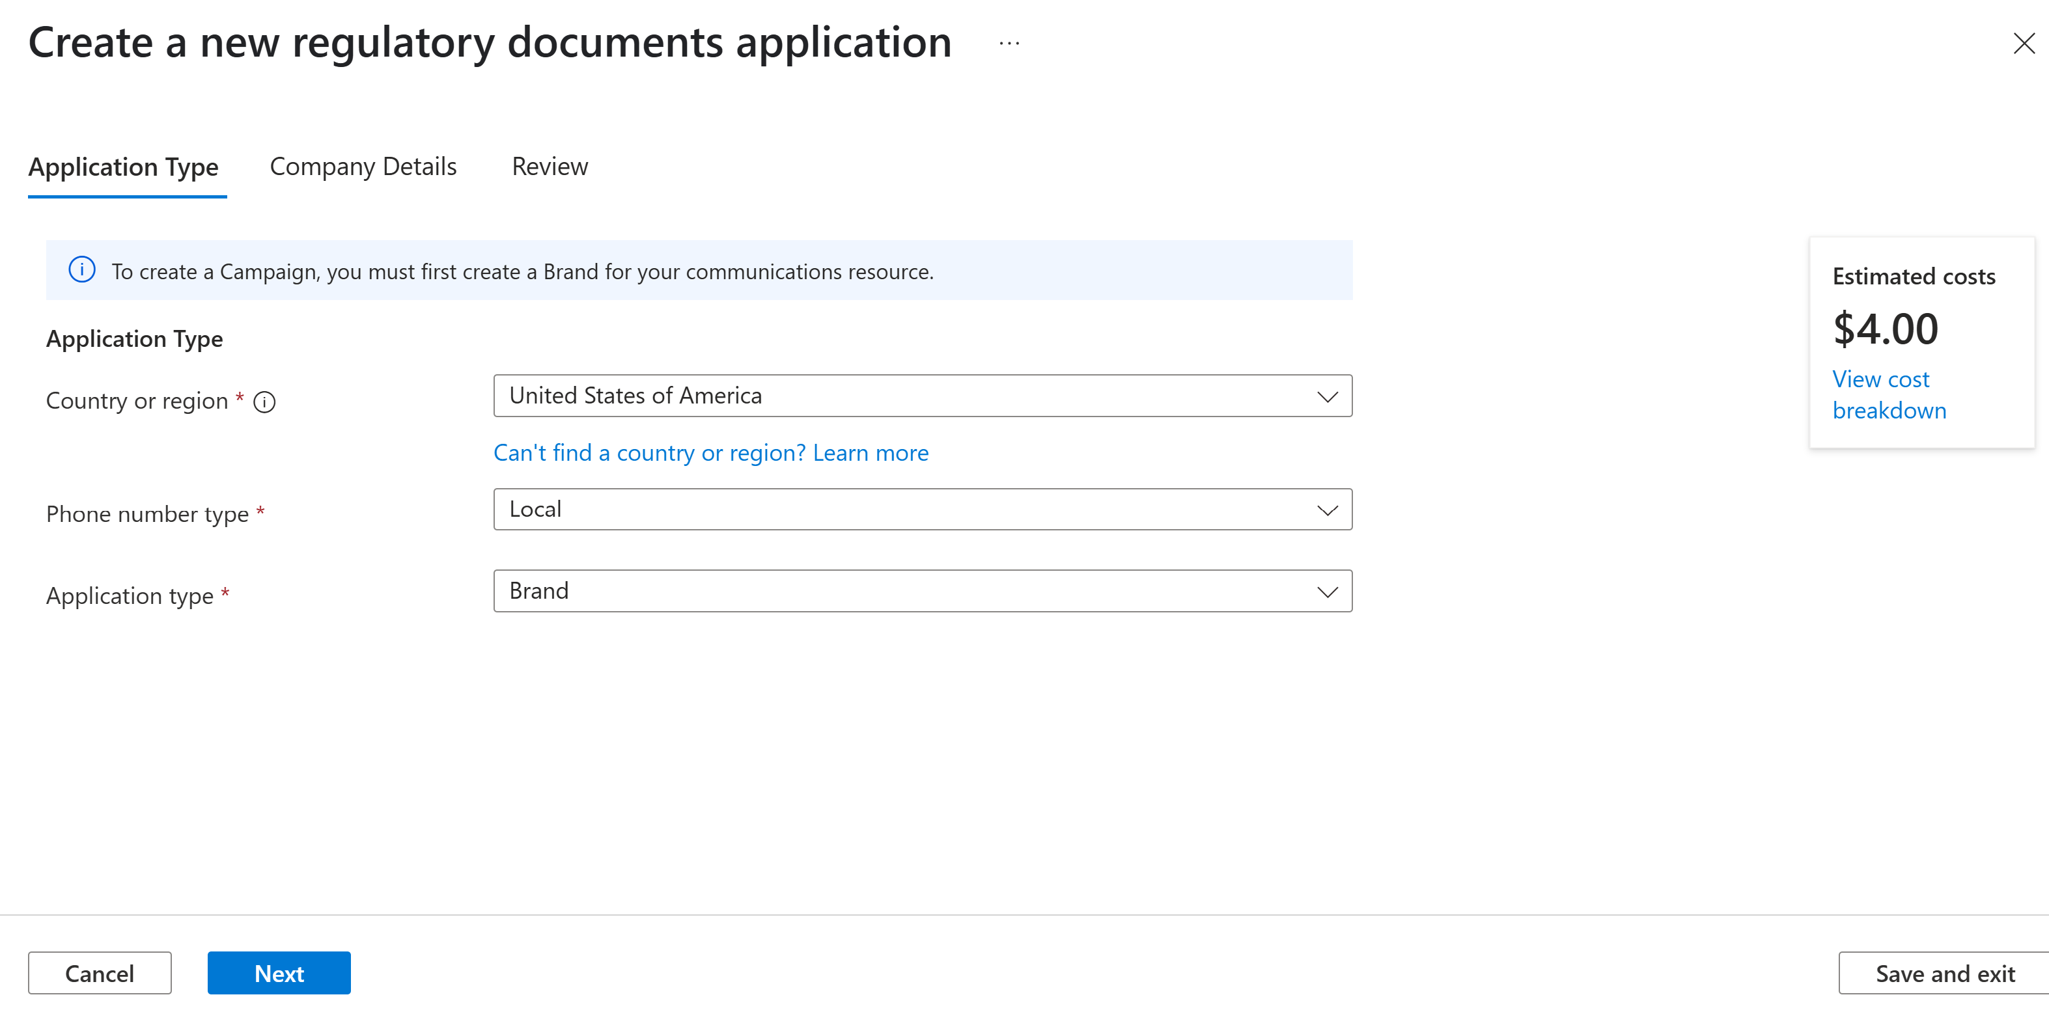Screen dimensions: 2049x1025
Task: Open the ellipsis more options menu
Action: coord(1009,43)
